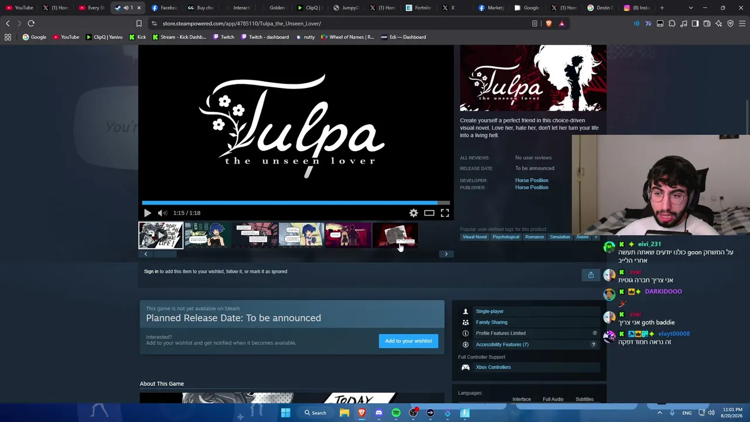Mute the trailer volume speaker icon
The image size is (750, 422).
tap(162, 213)
